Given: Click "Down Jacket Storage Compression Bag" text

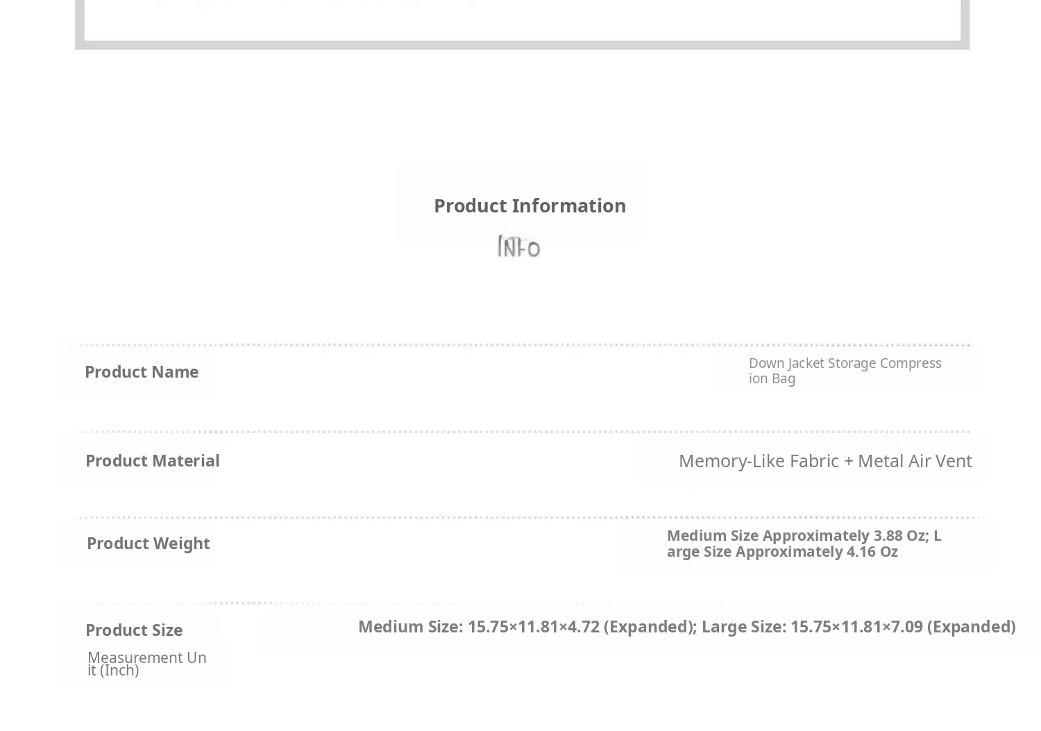Looking at the screenshot, I should (844, 371).
